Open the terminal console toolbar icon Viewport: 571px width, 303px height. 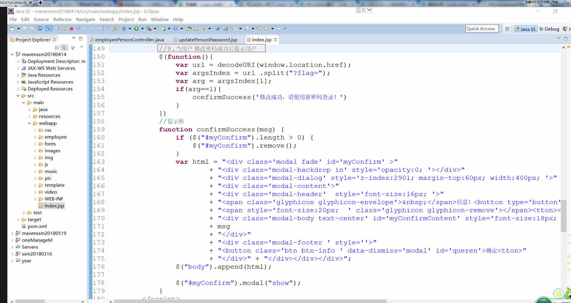[x=40, y=29]
